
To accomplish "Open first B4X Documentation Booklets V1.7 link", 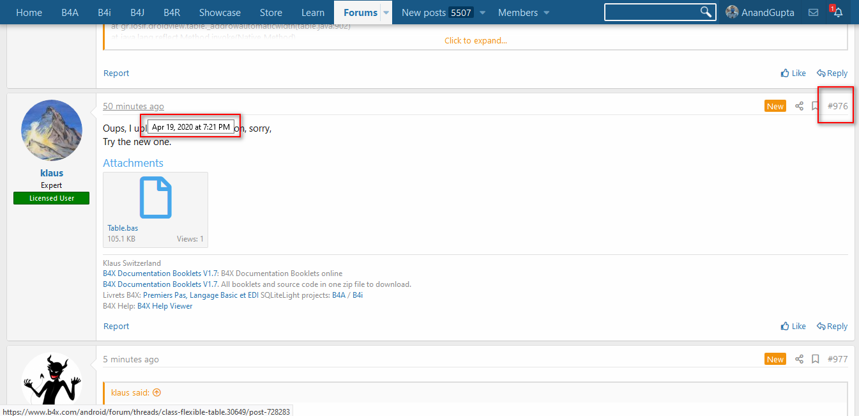I will coord(160,273).
